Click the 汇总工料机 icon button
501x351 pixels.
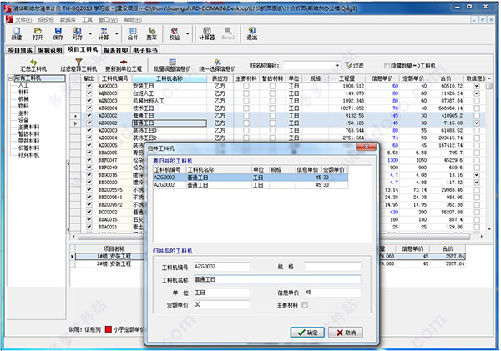click(x=33, y=65)
